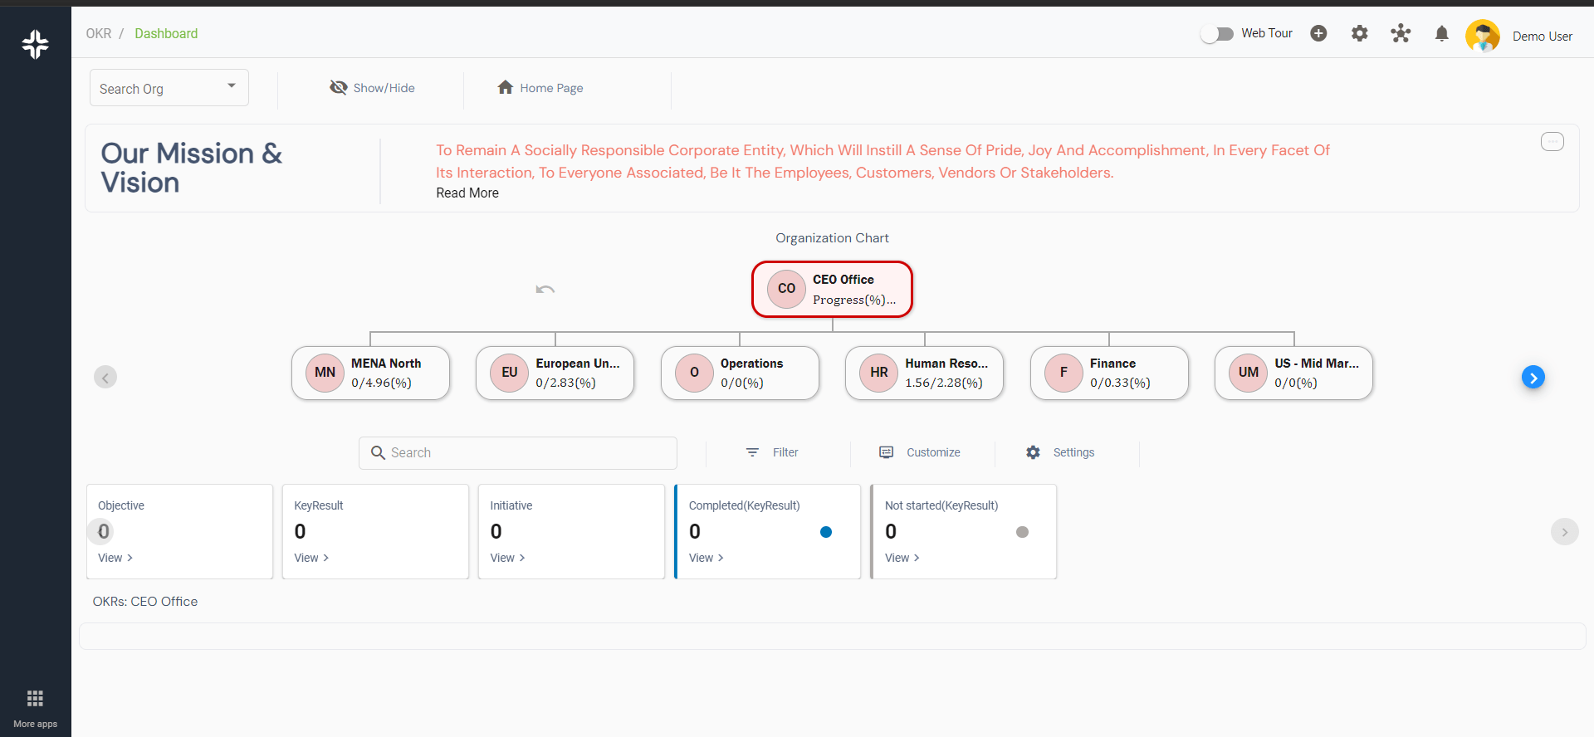The width and height of the screenshot is (1594, 737).
Task: Open the network hub icon in header
Action: (x=1401, y=33)
